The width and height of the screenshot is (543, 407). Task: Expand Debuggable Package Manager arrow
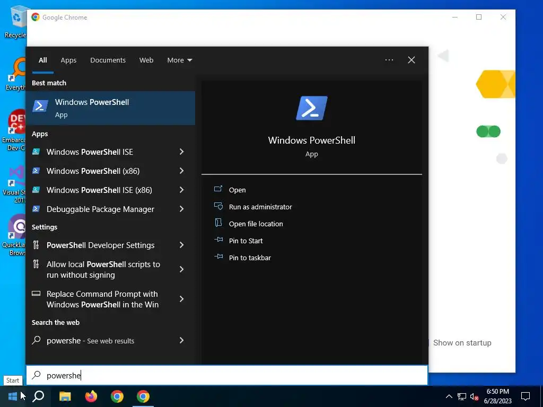(181, 209)
